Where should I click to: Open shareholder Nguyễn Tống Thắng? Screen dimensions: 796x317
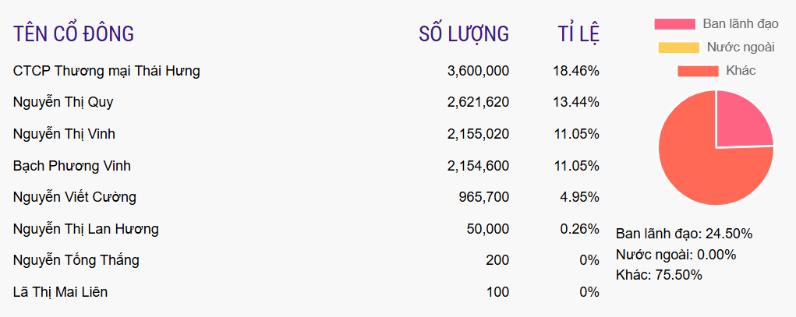pos(76,261)
